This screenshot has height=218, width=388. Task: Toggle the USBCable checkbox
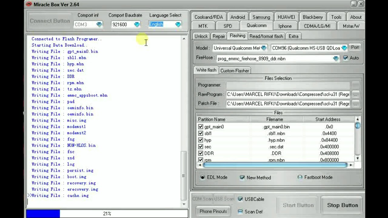[240, 199]
